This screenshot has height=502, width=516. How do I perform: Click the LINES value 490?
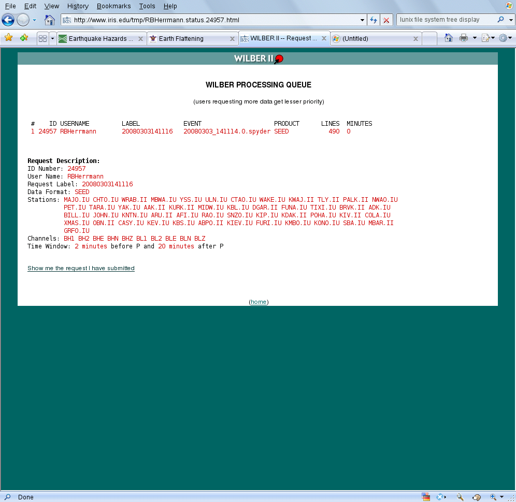tap(334, 131)
